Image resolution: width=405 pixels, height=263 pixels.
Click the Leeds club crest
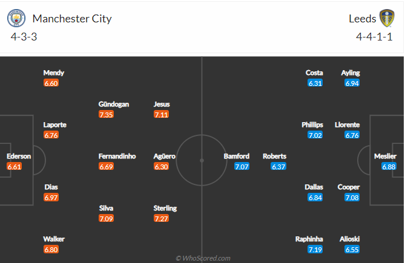tap(387, 19)
